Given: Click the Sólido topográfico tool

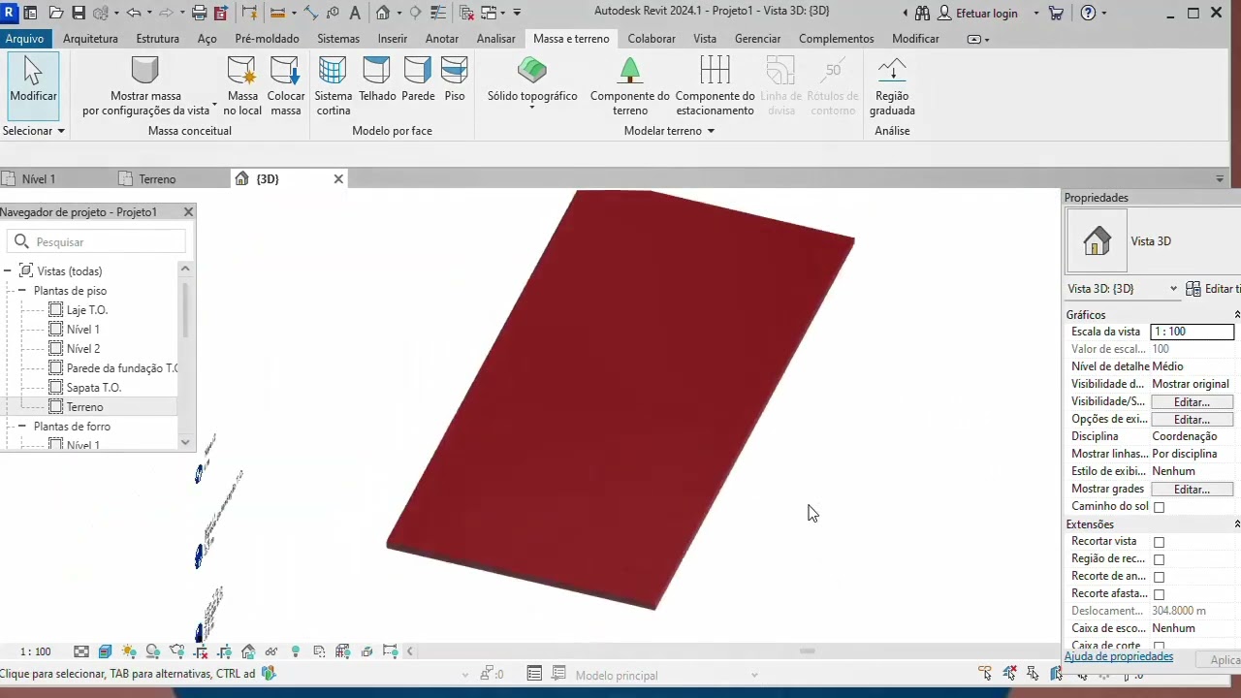Looking at the screenshot, I should pyautogui.click(x=532, y=81).
